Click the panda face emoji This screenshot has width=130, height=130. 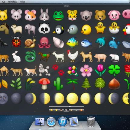(44, 28)
